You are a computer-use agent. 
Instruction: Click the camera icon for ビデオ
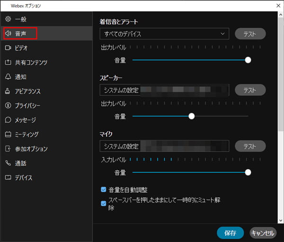[8, 48]
